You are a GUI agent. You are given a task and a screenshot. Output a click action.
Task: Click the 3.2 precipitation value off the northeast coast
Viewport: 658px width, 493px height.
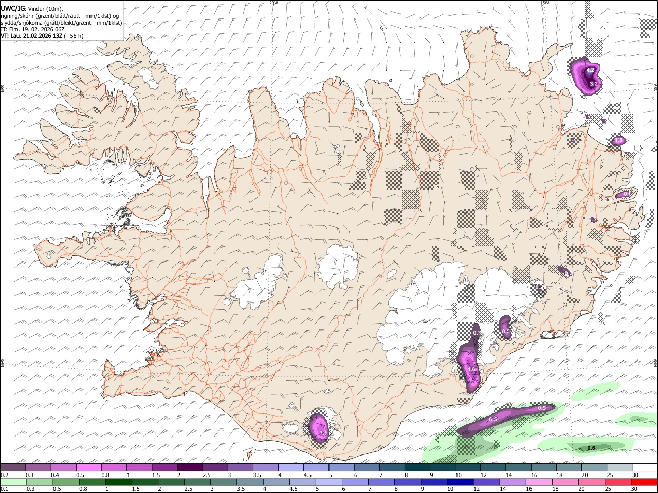pyautogui.click(x=593, y=84)
